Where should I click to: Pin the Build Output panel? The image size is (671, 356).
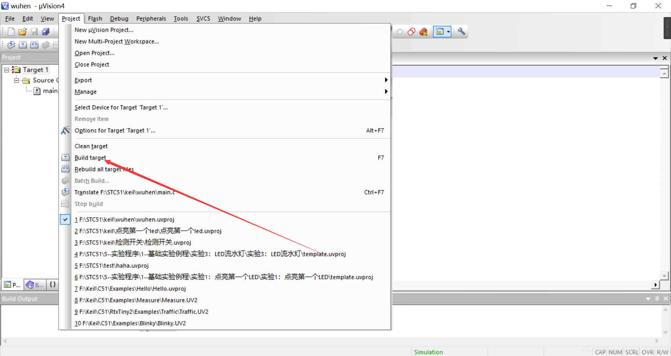click(x=657, y=298)
